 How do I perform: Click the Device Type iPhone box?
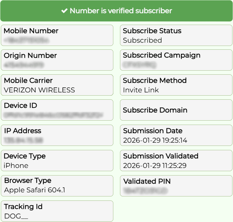coord(57,160)
